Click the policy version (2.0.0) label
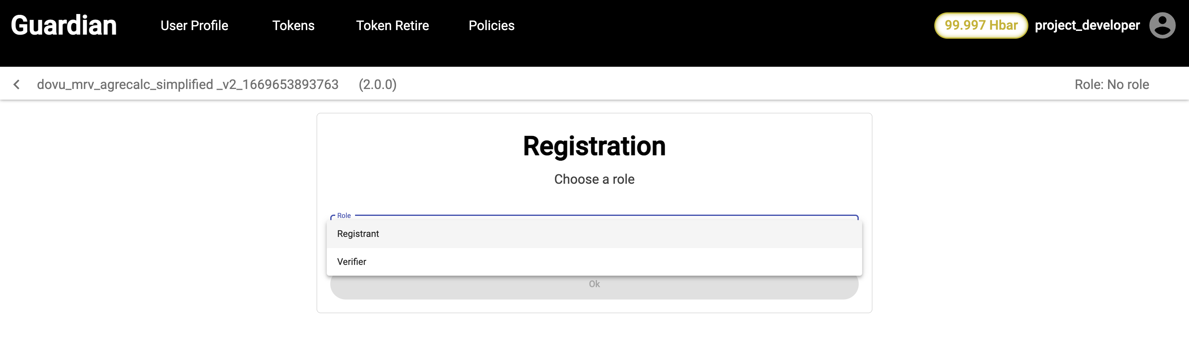Viewport: 1189px width, 337px height. (x=378, y=85)
